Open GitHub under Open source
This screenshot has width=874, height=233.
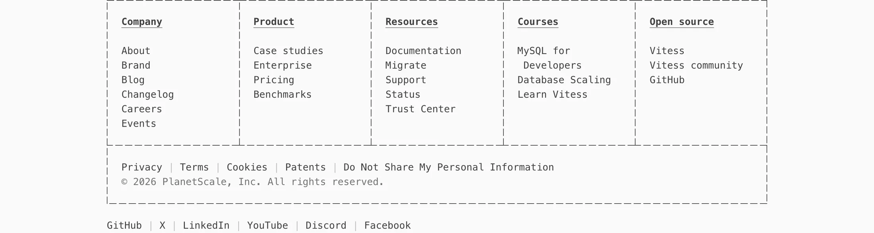coord(667,80)
